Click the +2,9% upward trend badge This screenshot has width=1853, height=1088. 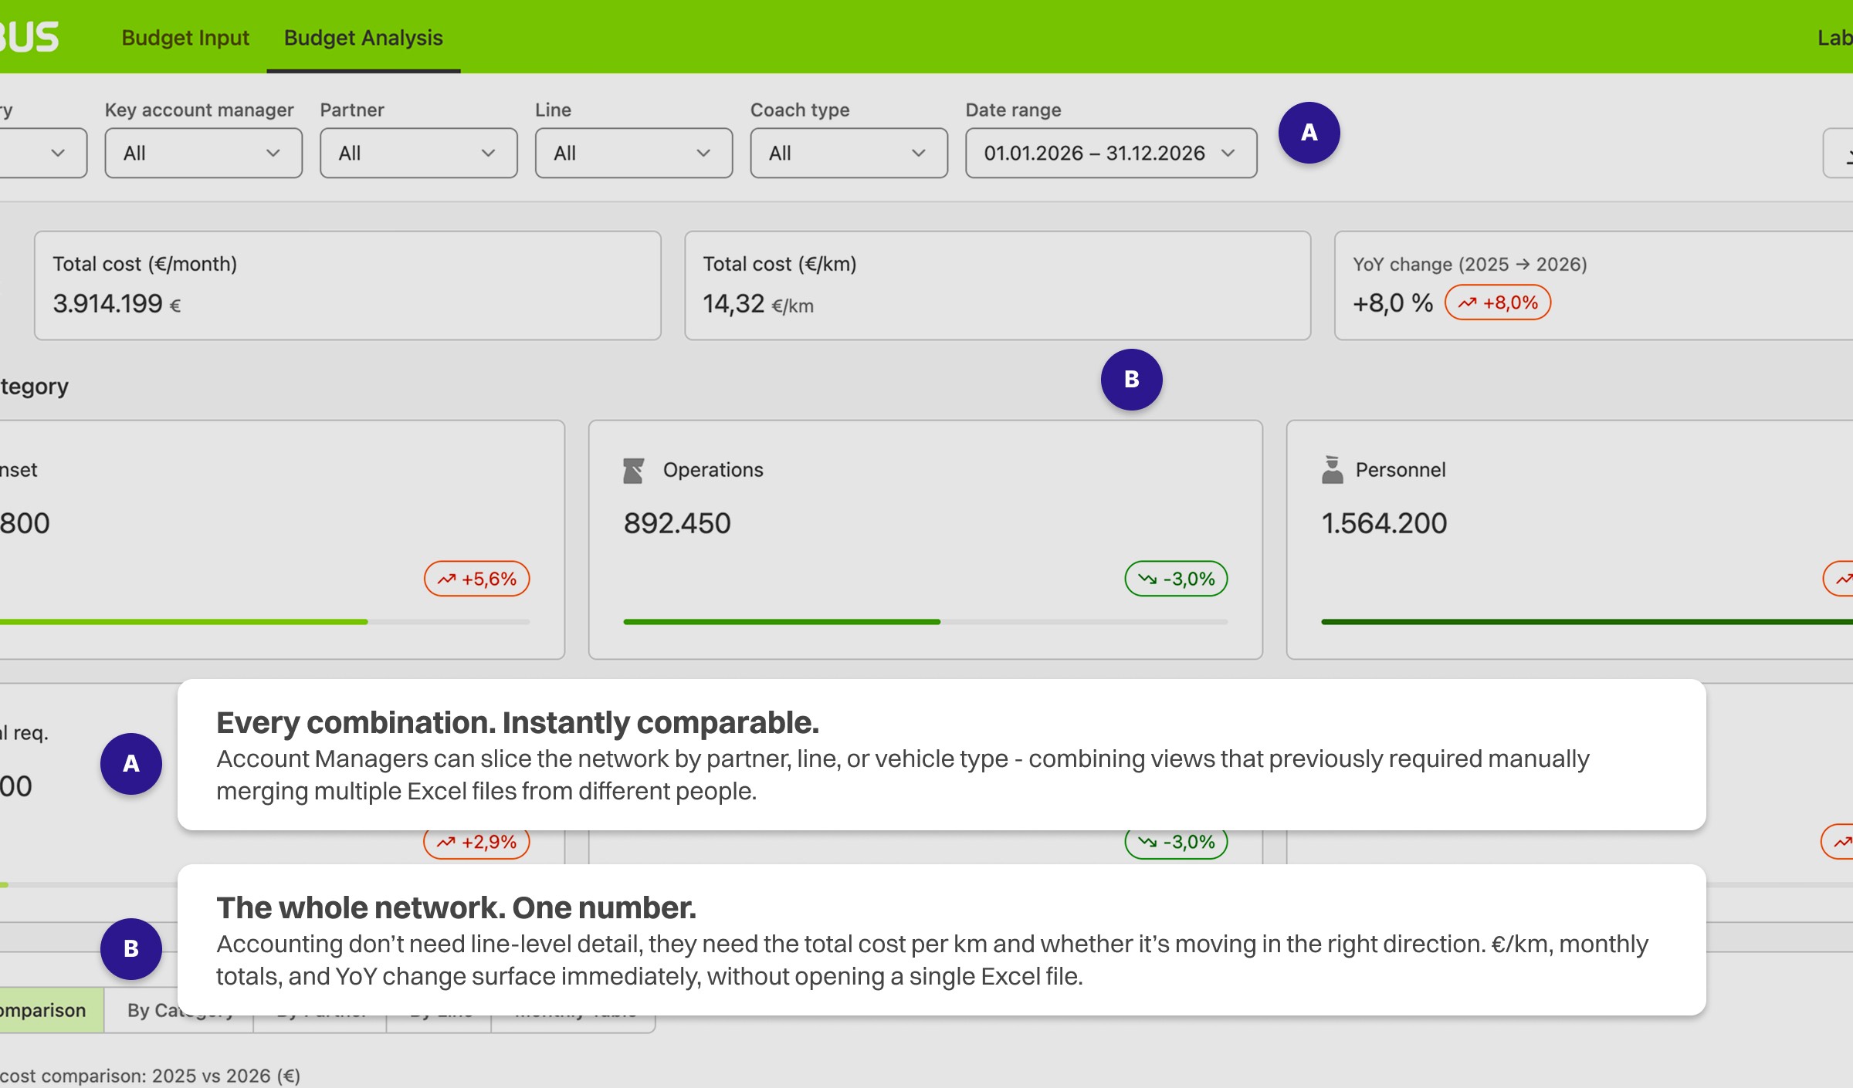[x=476, y=842]
